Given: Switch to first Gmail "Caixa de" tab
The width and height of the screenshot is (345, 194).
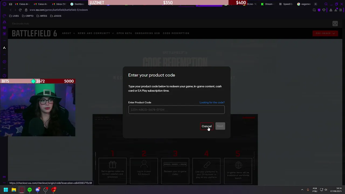Looking at the screenshot, I should [22, 4].
